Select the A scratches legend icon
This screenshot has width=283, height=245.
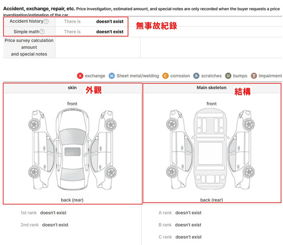pyautogui.click(x=196, y=76)
